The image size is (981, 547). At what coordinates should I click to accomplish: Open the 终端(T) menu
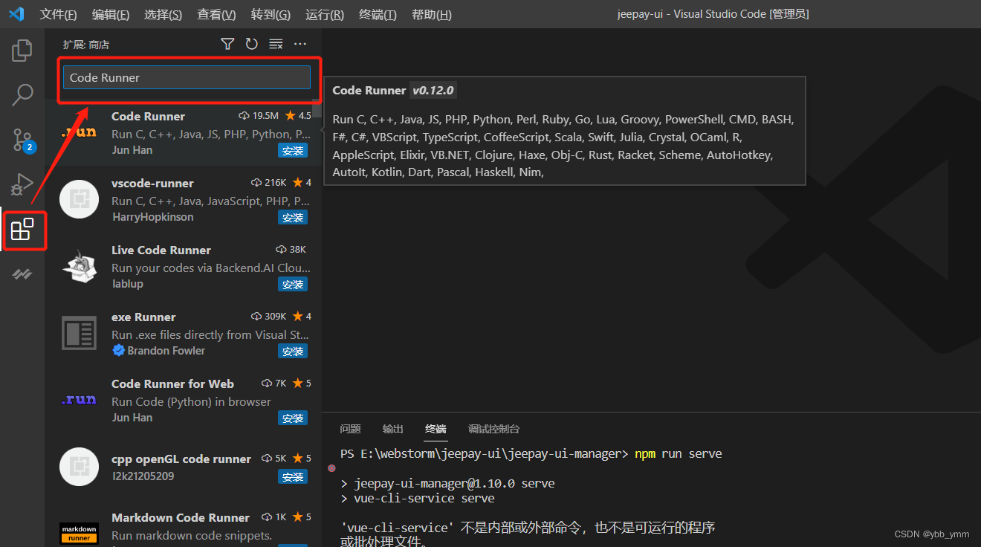(378, 14)
